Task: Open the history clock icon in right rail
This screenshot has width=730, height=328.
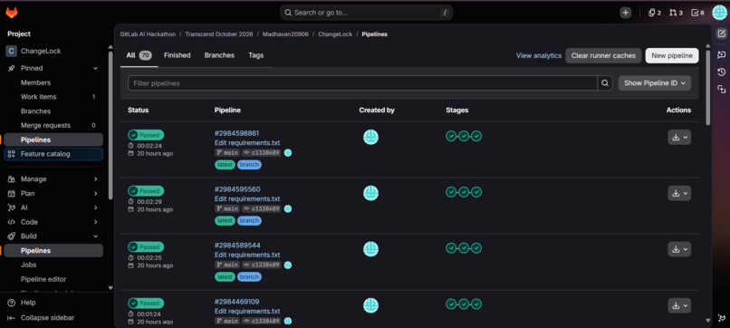Action: (x=721, y=72)
